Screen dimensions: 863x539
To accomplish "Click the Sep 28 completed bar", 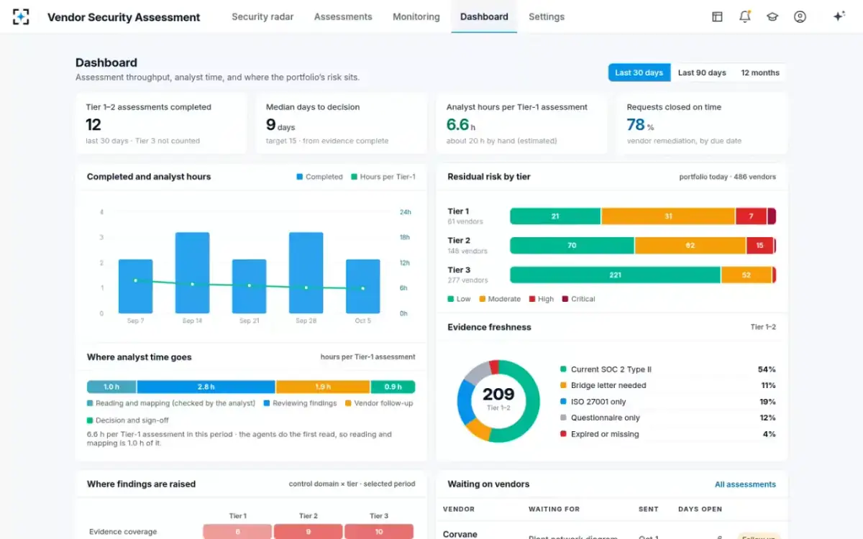I will [306, 272].
